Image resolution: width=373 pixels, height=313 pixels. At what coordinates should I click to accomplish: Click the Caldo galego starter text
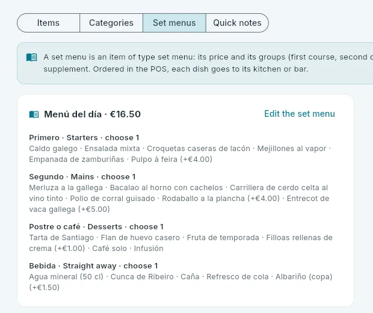tap(54, 149)
